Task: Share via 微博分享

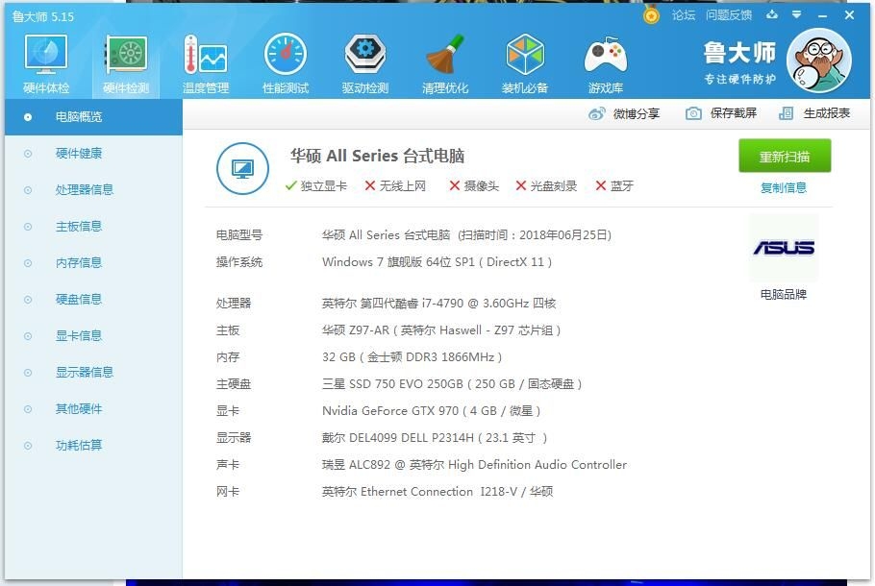Action: (x=624, y=113)
